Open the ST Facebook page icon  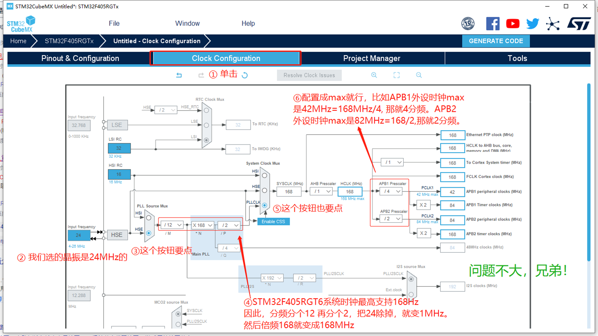click(493, 24)
